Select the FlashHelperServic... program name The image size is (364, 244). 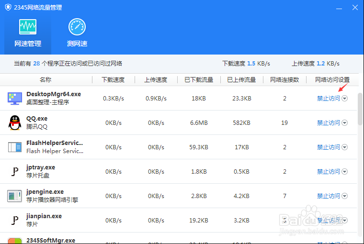55,143
